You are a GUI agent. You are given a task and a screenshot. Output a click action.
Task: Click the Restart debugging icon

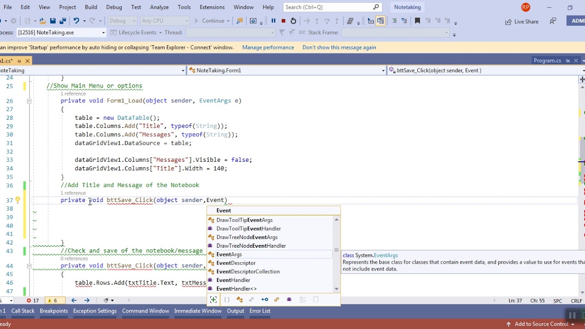coord(293,21)
